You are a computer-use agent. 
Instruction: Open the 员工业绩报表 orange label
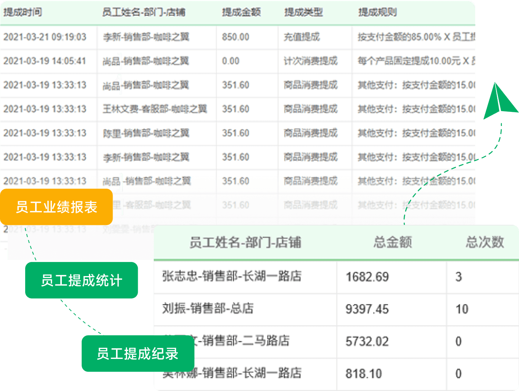[56, 207]
